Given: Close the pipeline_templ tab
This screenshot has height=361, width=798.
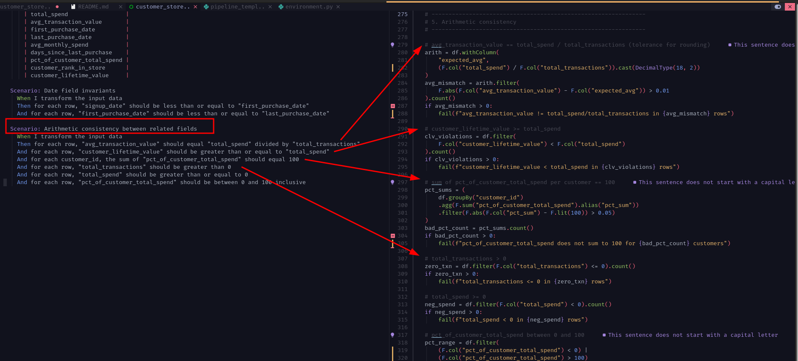Looking at the screenshot, I should click(x=270, y=7).
